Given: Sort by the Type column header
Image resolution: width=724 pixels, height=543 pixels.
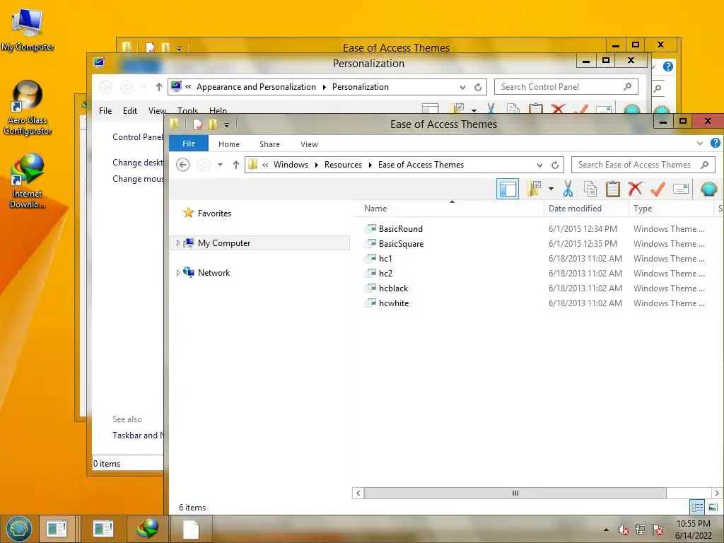Looking at the screenshot, I should tap(642, 209).
